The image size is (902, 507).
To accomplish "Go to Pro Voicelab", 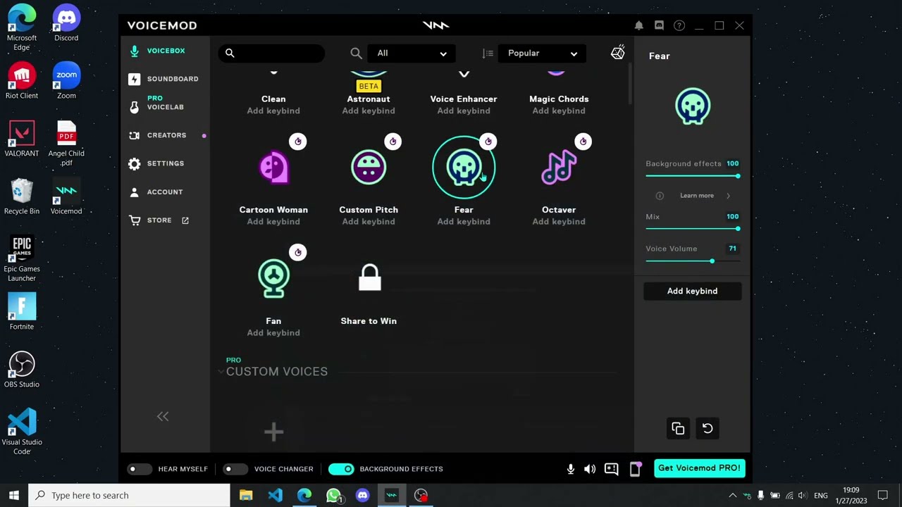I will pyautogui.click(x=157, y=103).
